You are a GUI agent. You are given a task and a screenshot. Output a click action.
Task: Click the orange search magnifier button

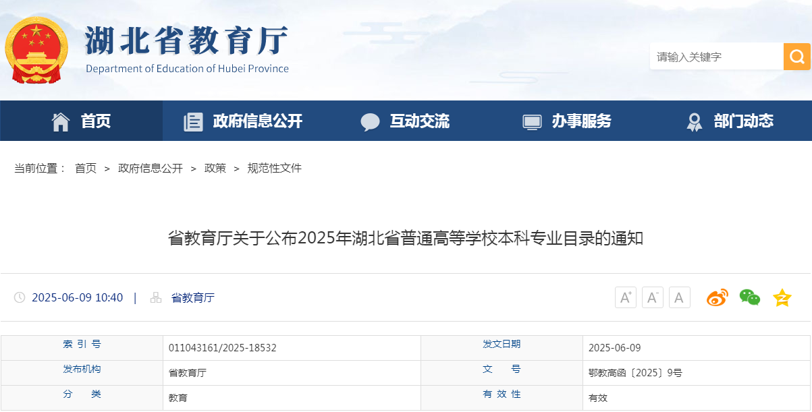(x=796, y=57)
